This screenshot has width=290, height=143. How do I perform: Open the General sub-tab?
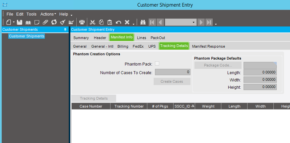[x=80, y=46]
